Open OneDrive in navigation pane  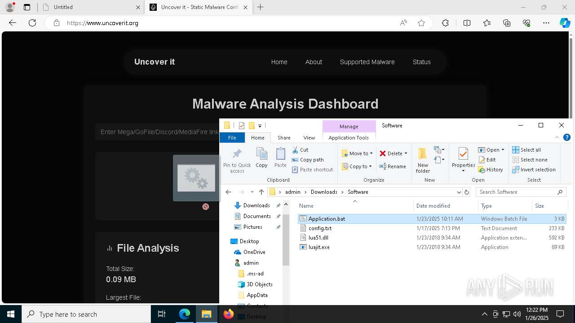[254, 252]
